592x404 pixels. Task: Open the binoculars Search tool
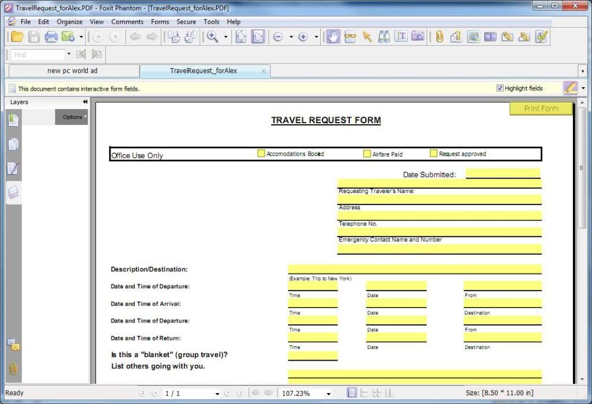(384, 37)
